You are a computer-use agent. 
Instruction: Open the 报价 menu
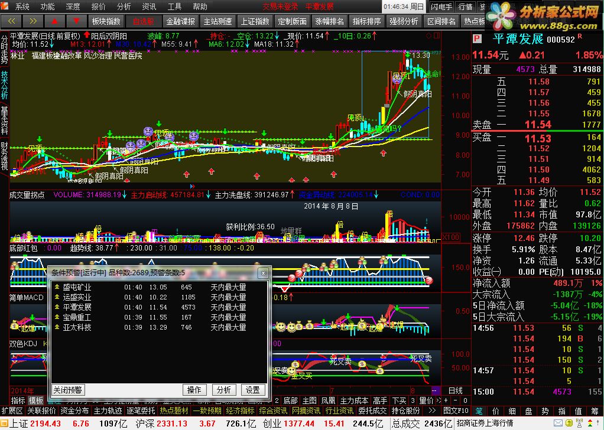click(x=99, y=6)
